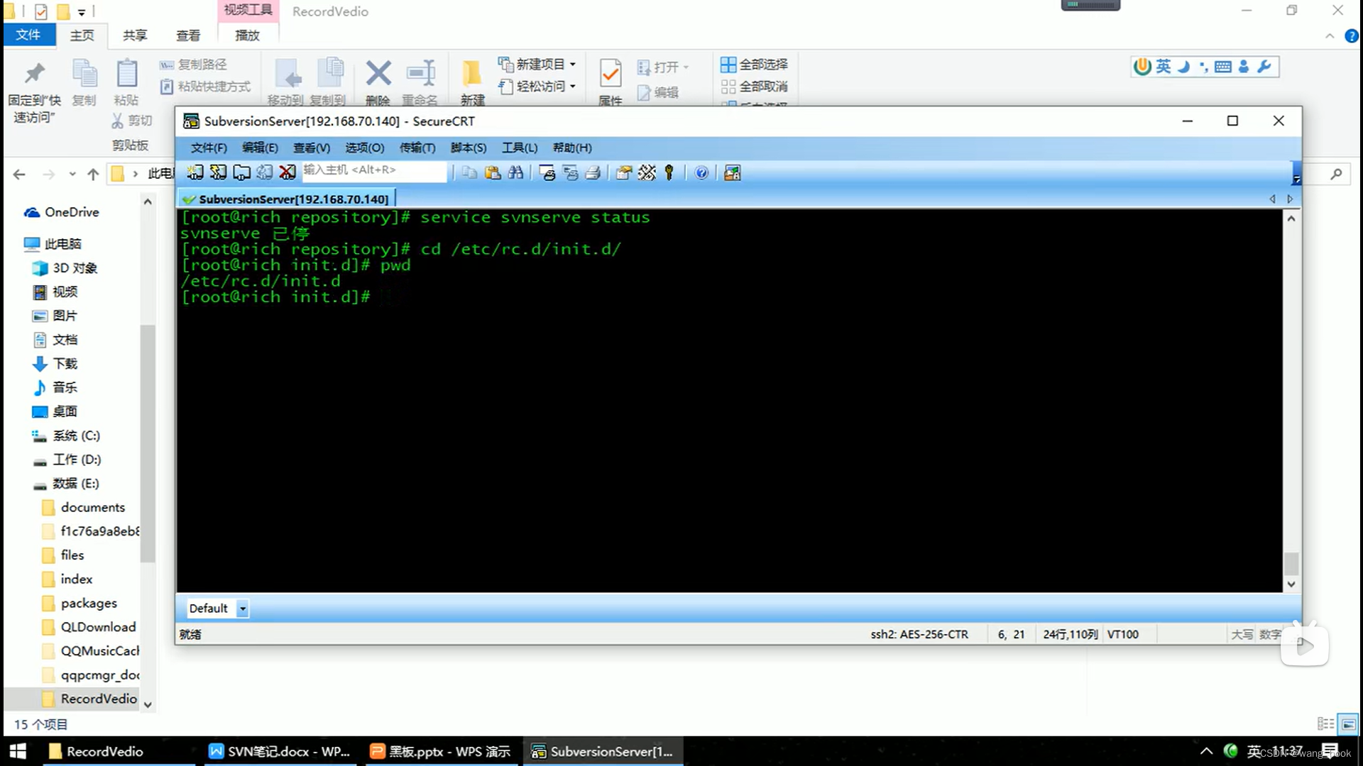This screenshot has height=766, width=1363.
Task: Click the Session Options settings icon
Action: [x=624, y=172]
